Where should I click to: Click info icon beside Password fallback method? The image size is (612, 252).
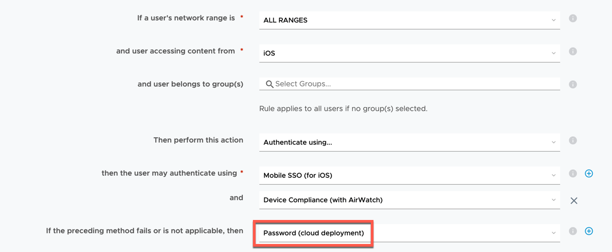[x=573, y=231]
